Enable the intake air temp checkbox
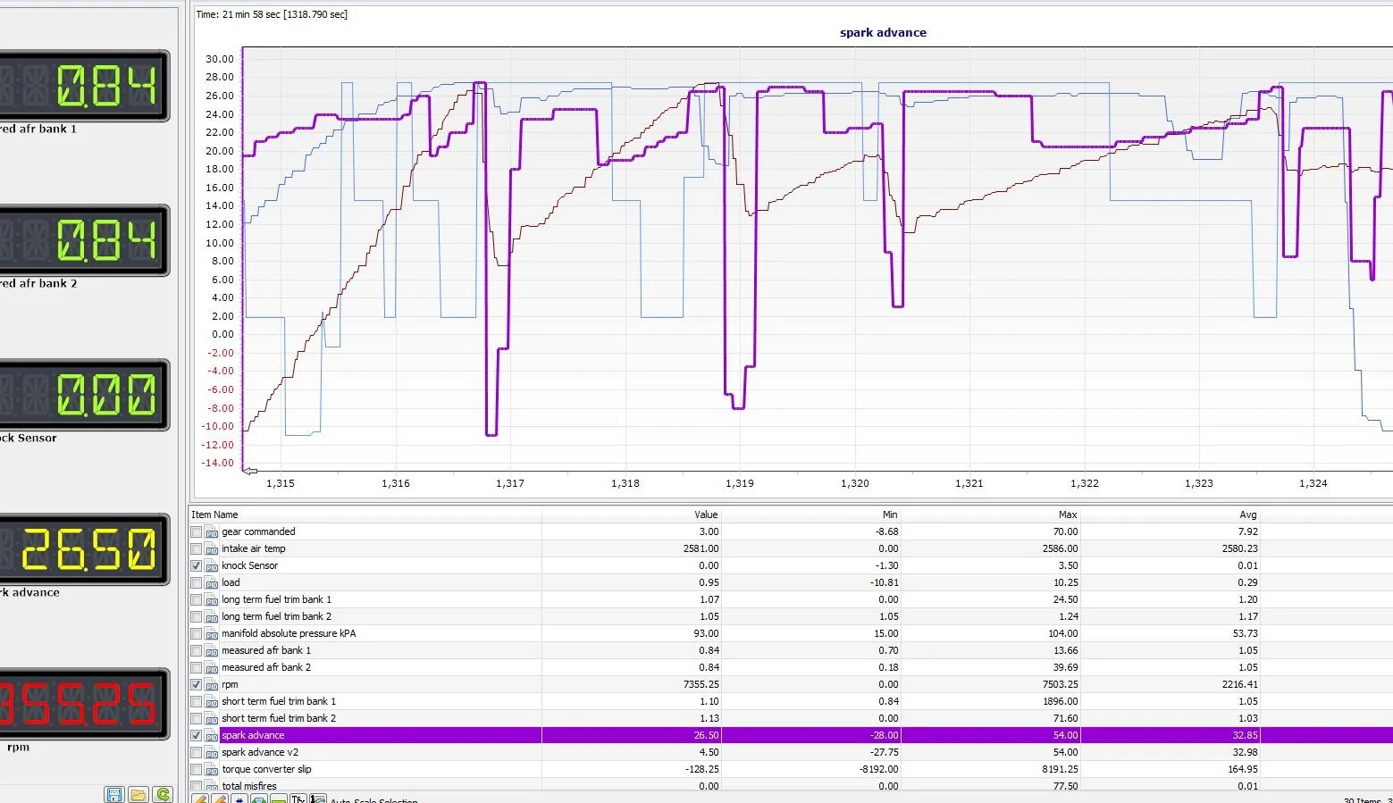 [x=197, y=548]
